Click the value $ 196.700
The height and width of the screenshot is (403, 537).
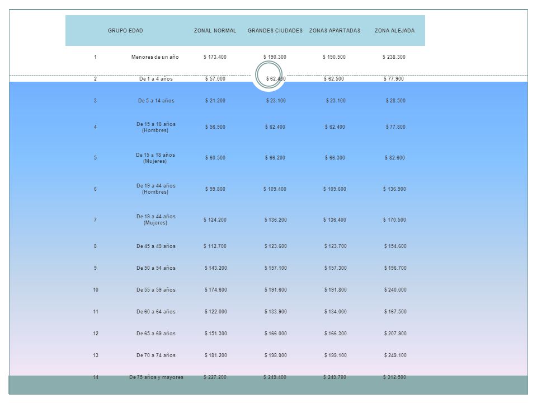[x=395, y=268]
